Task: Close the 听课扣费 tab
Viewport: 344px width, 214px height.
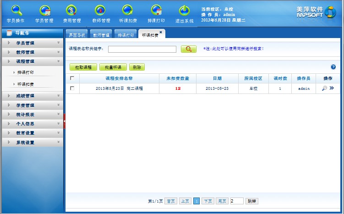Action: point(161,32)
